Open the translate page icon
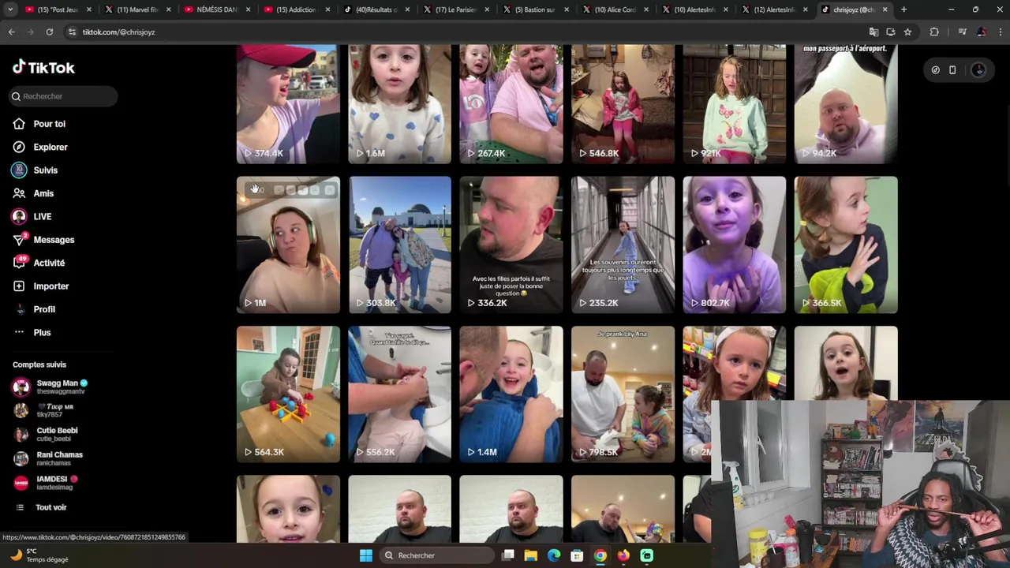1010x568 pixels. pyautogui.click(x=873, y=32)
